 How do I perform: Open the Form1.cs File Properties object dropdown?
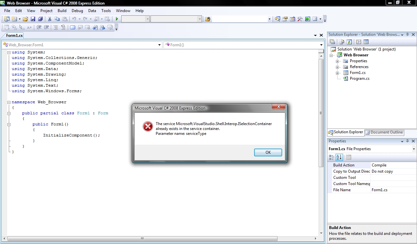pyautogui.click(x=414, y=149)
